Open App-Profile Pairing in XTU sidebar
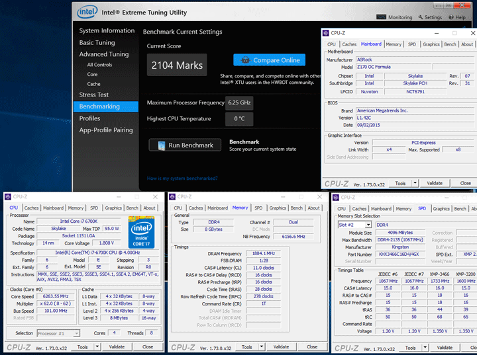 [x=106, y=130]
